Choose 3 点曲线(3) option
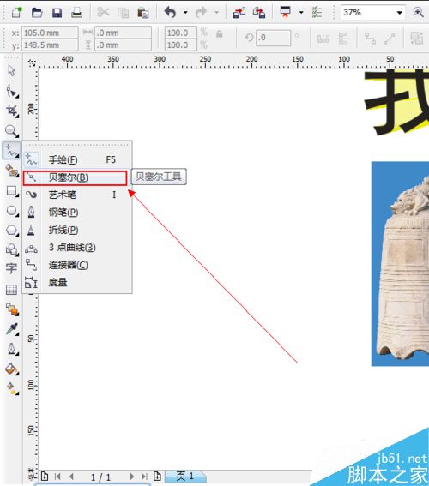The image size is (429, 486). click(x=77, y=248)
